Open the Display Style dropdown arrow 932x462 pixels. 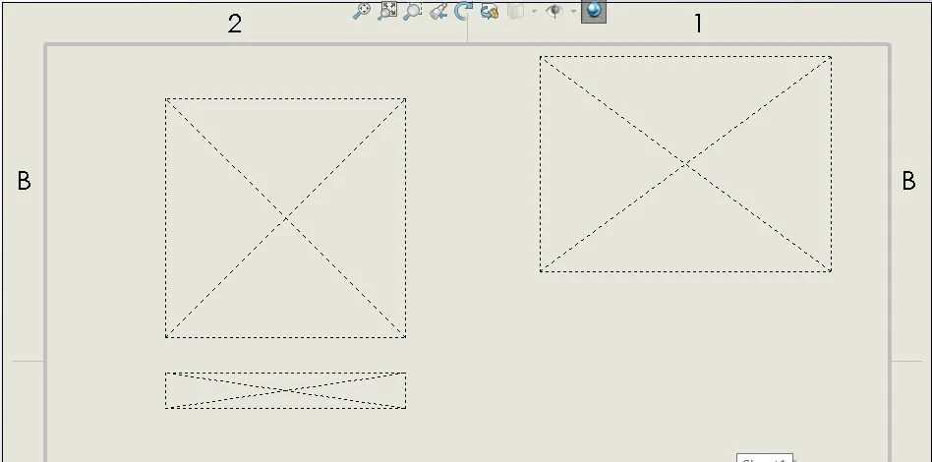pos(535,11)
